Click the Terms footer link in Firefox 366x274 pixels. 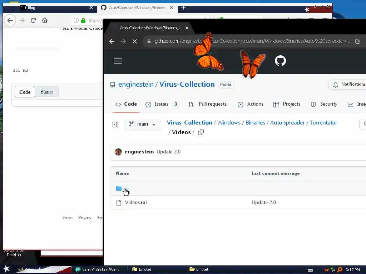coord(67,218)
